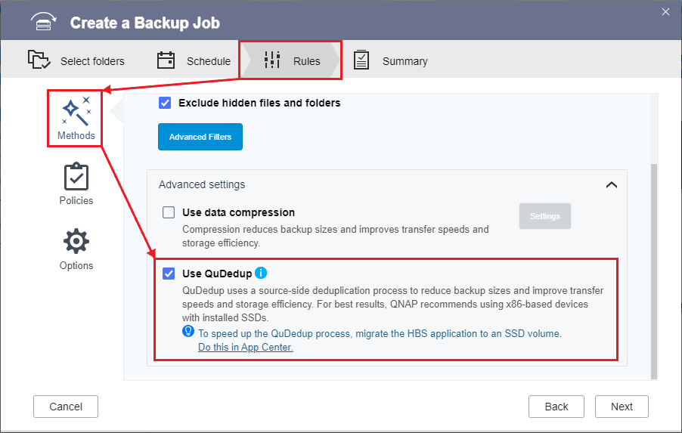Enable Use data compression checkbox
This screenshot has height=433, width=682.
pos(169,212)
